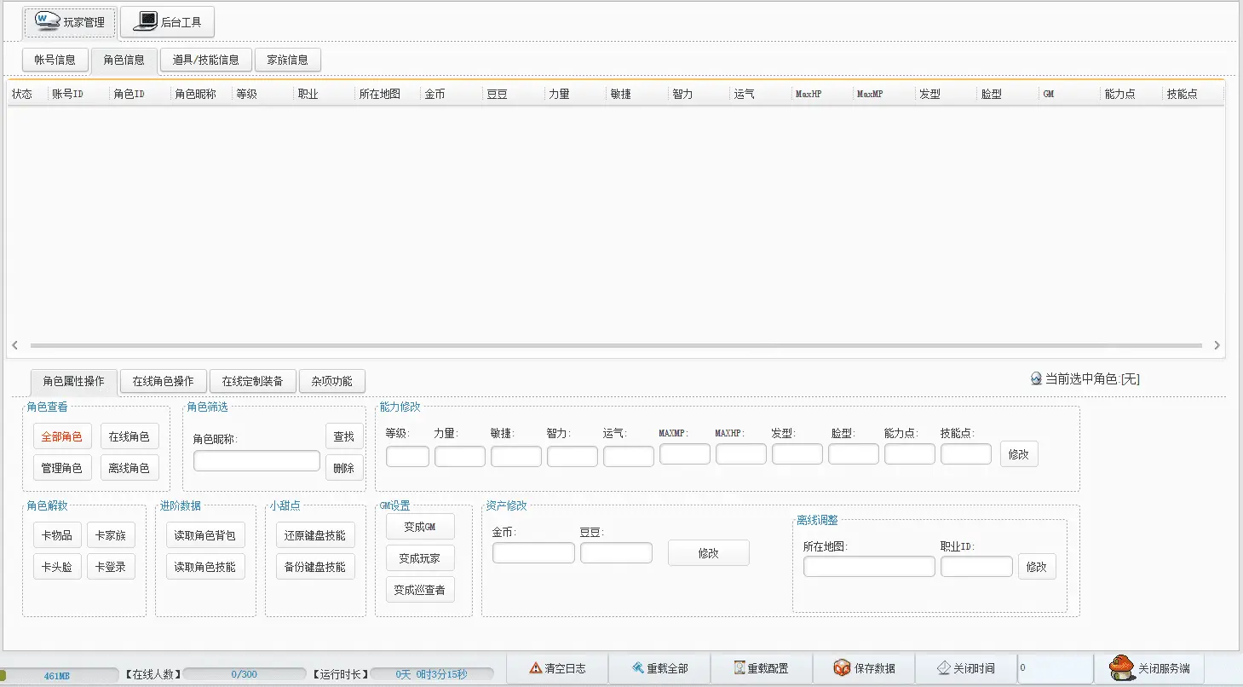Switch to the 角色信息 tab
The image size is (1243, 687).
pyautogui.click(x=124, y=60)
